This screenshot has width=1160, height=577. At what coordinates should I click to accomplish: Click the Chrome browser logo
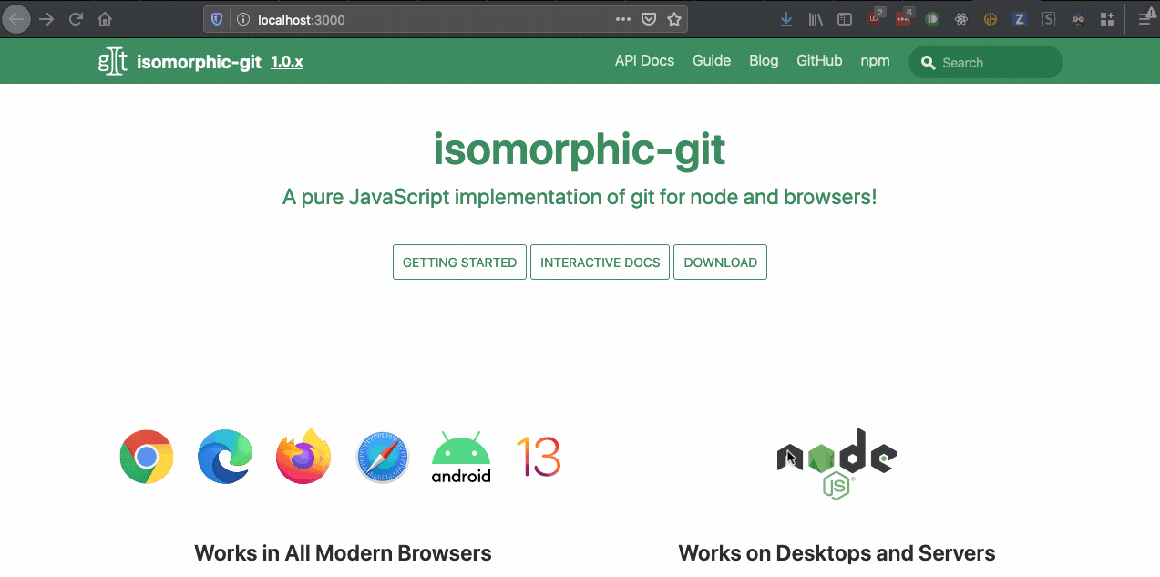point(147,457)
